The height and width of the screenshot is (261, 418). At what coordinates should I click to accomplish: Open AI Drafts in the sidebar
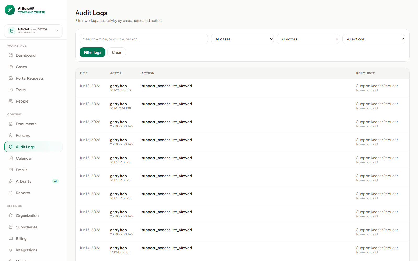[x=33, y=181]
